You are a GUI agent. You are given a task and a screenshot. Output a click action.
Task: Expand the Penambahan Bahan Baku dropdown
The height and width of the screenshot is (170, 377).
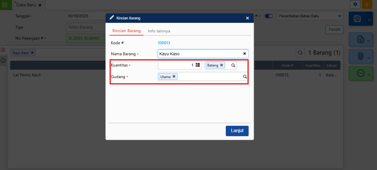click(x=339, y=16)
